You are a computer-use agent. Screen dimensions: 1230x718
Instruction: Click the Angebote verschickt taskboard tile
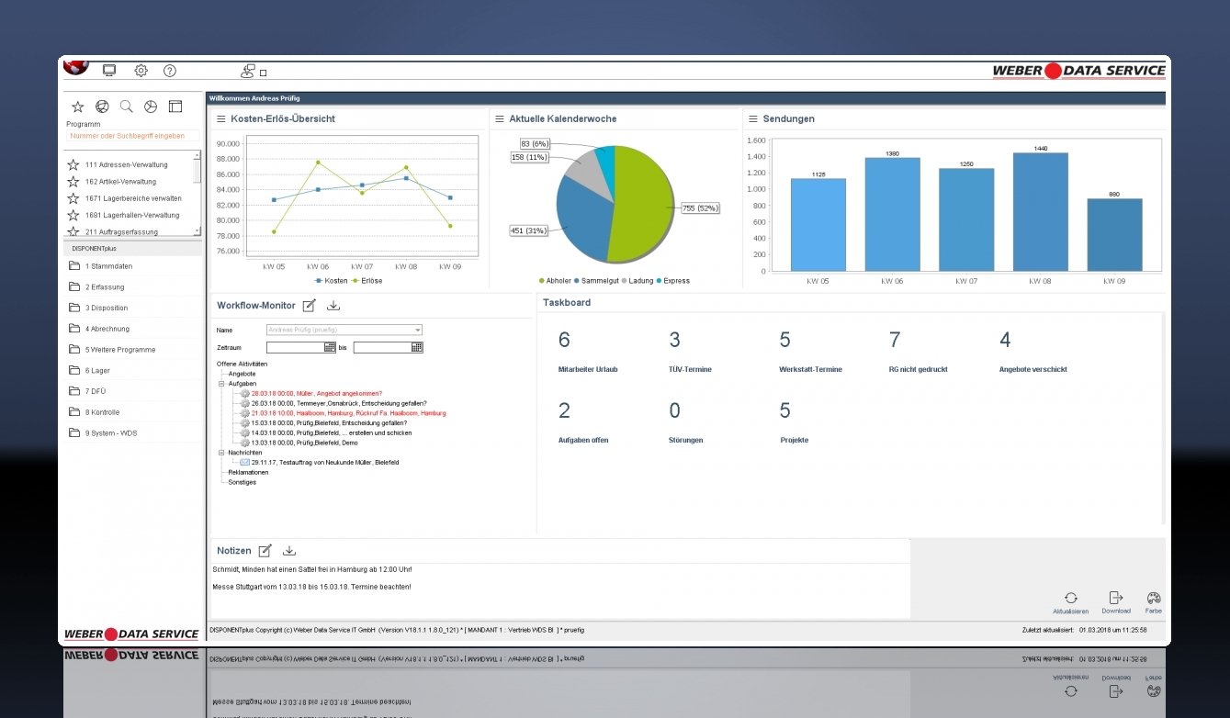click(1033, 353)
